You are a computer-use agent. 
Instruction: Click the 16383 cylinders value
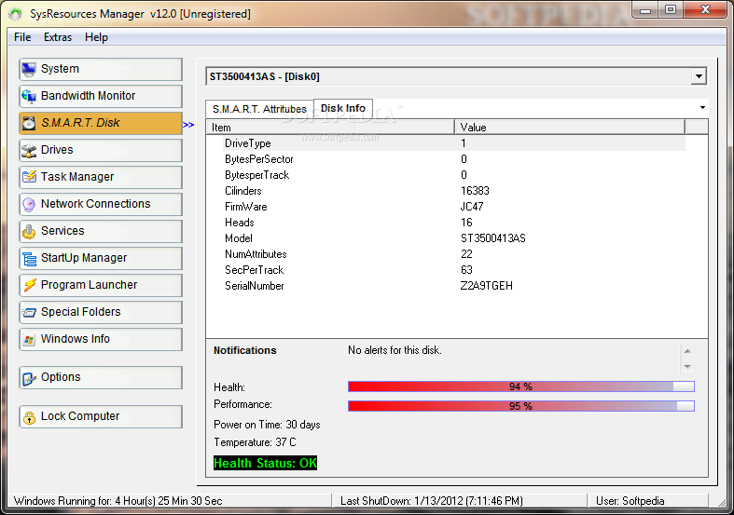pos(475,191)
